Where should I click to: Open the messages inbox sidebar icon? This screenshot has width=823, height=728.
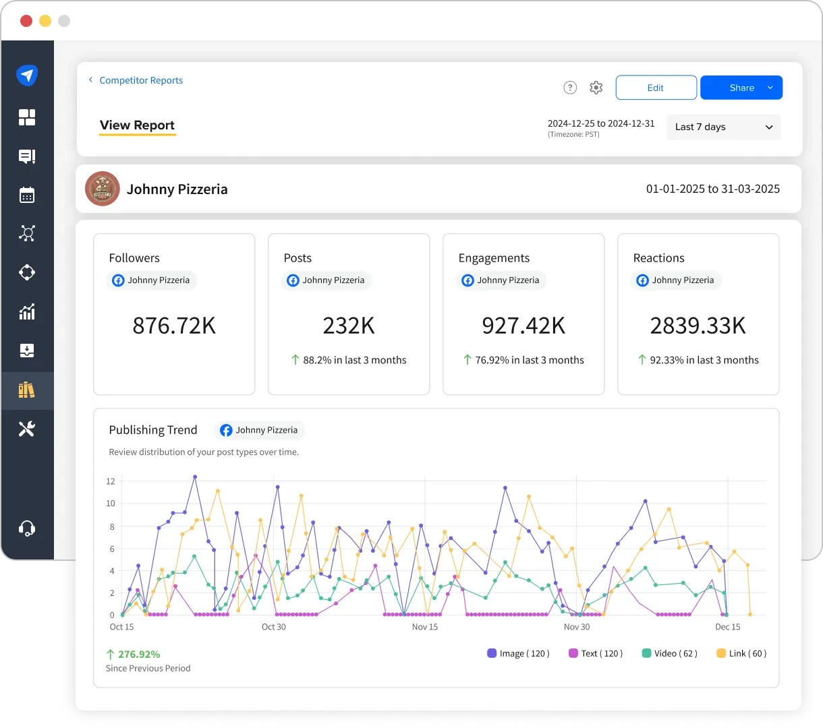[x=27, y=156]
